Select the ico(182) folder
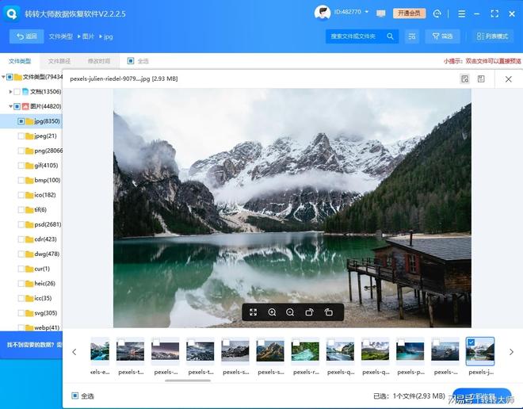523x409 pixels. (x=40, y=195)
